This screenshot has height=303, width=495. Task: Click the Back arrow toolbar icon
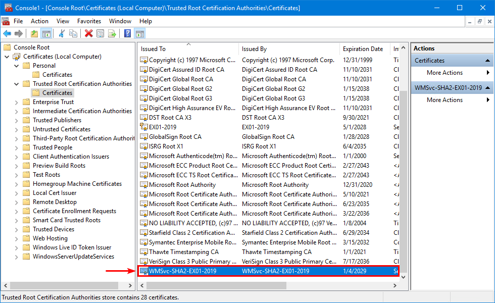pyautogui.click(x=7, y=33)
